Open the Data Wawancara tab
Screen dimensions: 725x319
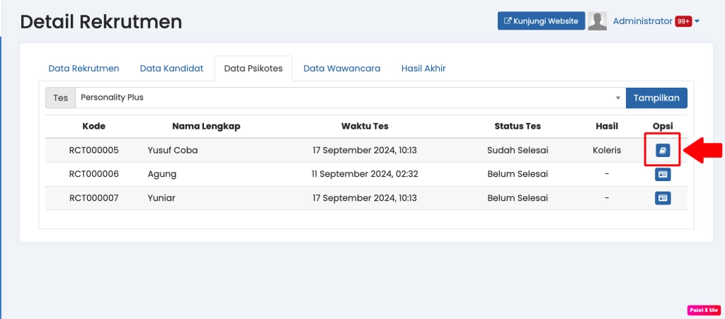coord(342,69)
